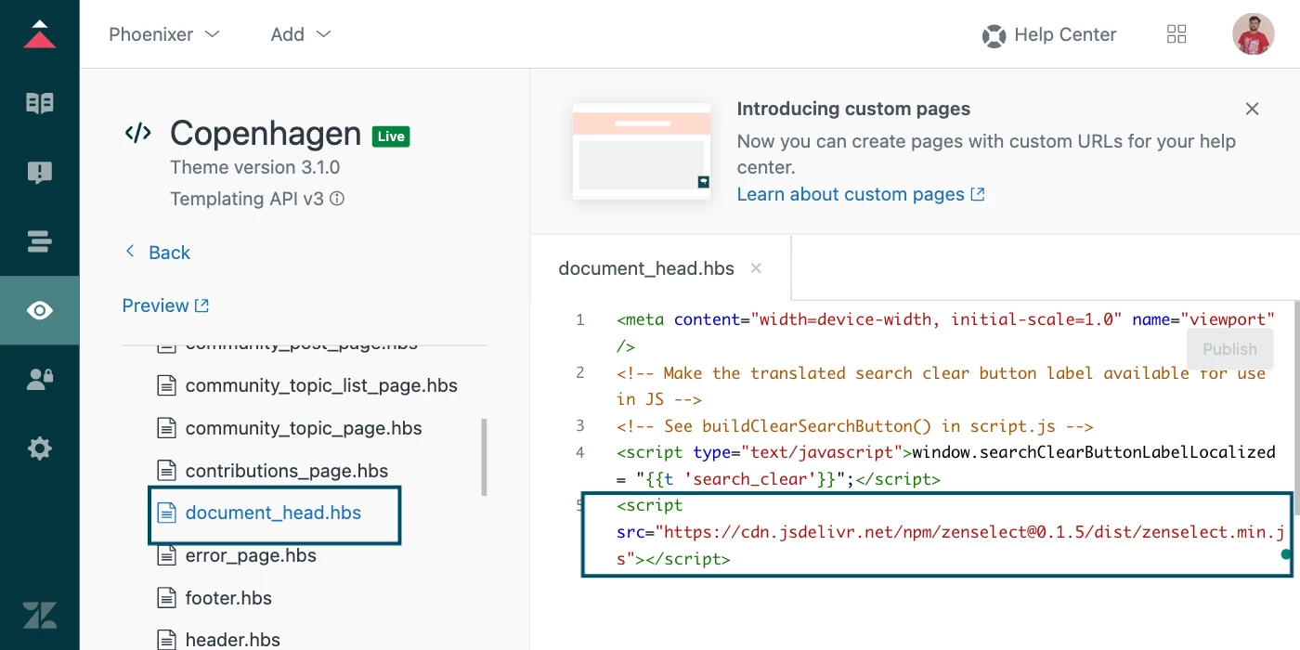1300x650 pixels.
Task: Click the 'Introducing custom pages' heading
Action: click(853, 109)
